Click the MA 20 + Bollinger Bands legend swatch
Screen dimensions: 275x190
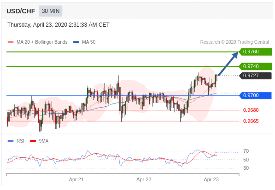[11, 42]
